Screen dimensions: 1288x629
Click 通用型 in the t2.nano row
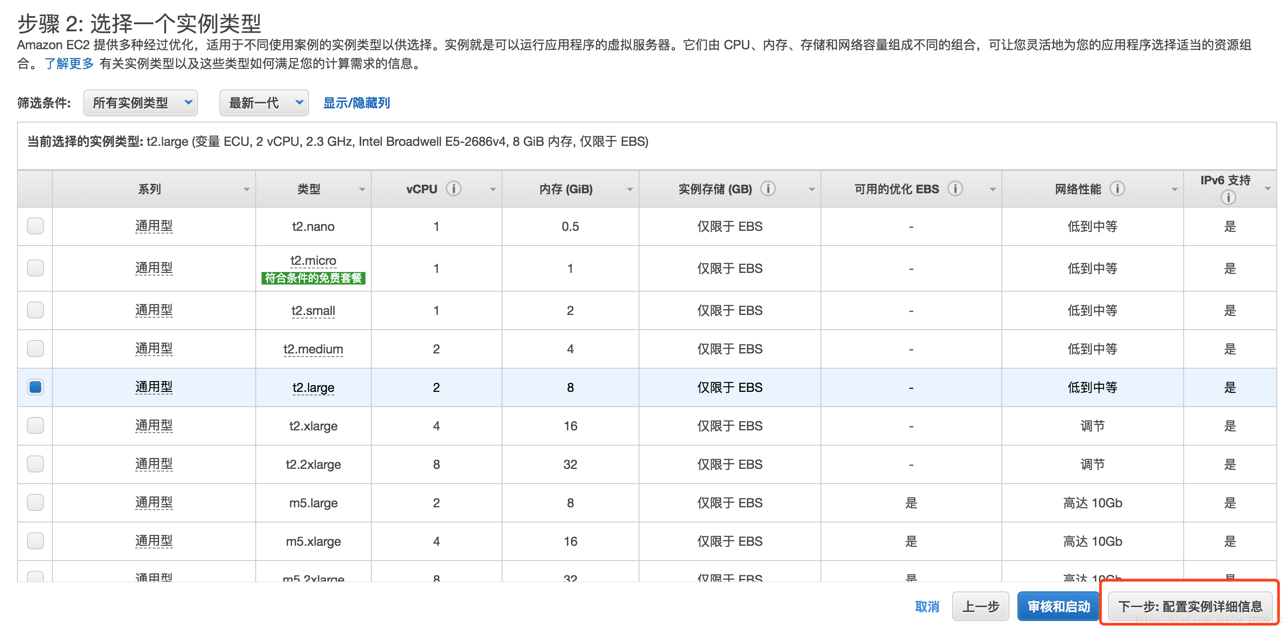[x=154, y=226]
